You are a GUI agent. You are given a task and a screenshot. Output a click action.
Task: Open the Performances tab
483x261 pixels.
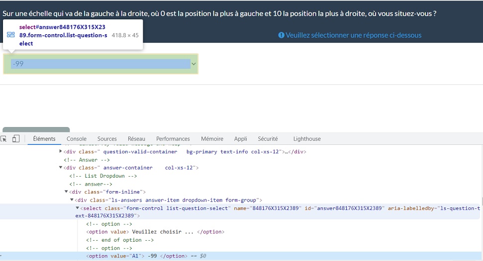pyautogui.click(x=173, y=139)
